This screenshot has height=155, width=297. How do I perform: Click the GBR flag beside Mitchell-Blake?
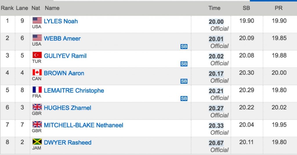coord(37,124)
